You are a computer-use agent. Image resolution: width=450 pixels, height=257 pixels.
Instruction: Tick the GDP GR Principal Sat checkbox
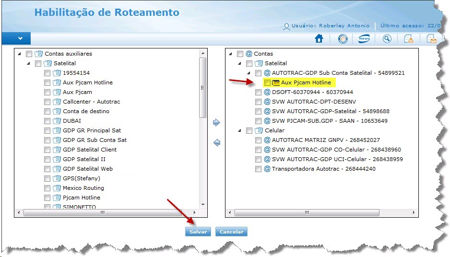click(x=47, y=130)
